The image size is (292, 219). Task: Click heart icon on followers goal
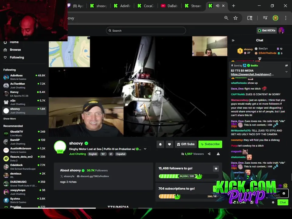tap(216, 169)
